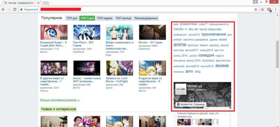The image size is (280, 127).
Task: Switch to ТОП дня tab
Action: click(x=72, y=18)
